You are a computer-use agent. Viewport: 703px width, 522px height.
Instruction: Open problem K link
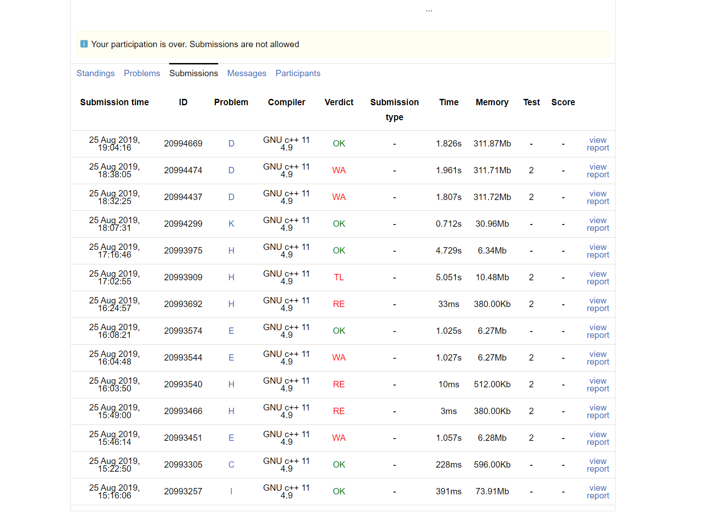pos(231,224)
